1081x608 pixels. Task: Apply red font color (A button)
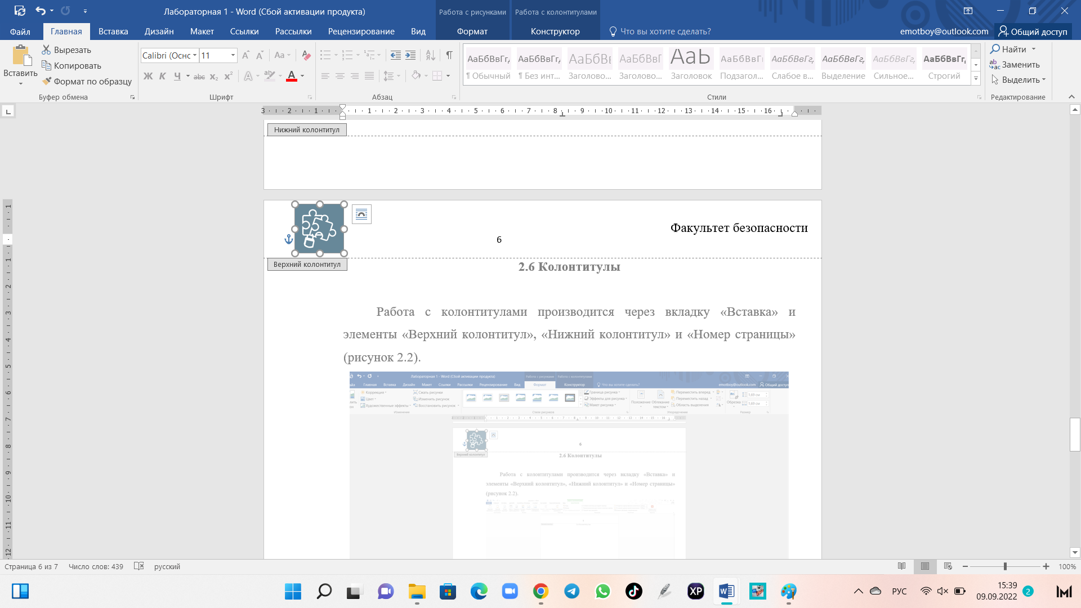(292, 76)
